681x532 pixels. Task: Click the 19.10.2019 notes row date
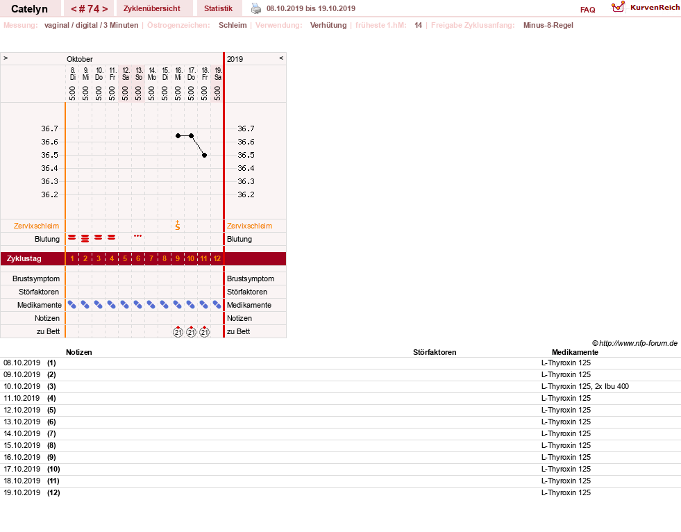click(22, 492)
